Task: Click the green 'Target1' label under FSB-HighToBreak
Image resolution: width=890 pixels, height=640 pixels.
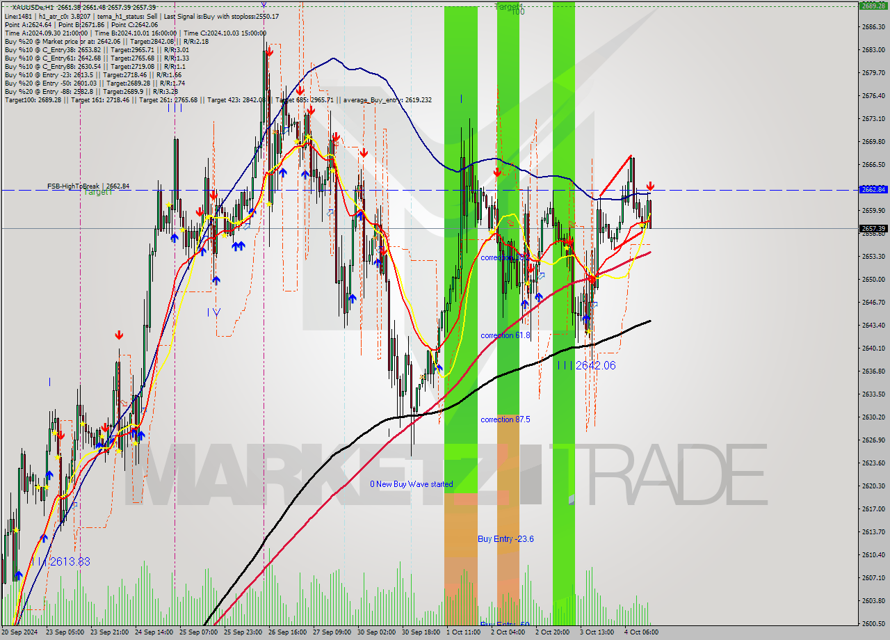Action: (98, 192)
